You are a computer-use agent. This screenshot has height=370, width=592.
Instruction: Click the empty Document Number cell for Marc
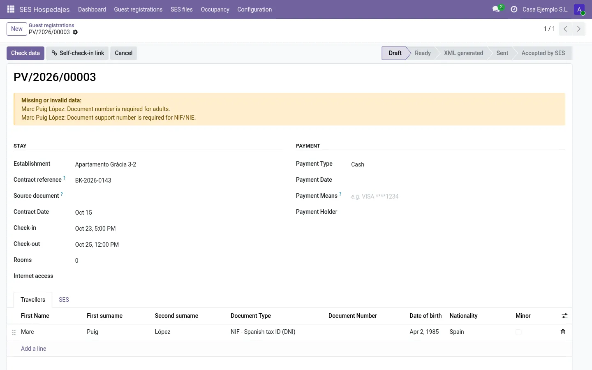pos(365,332)
